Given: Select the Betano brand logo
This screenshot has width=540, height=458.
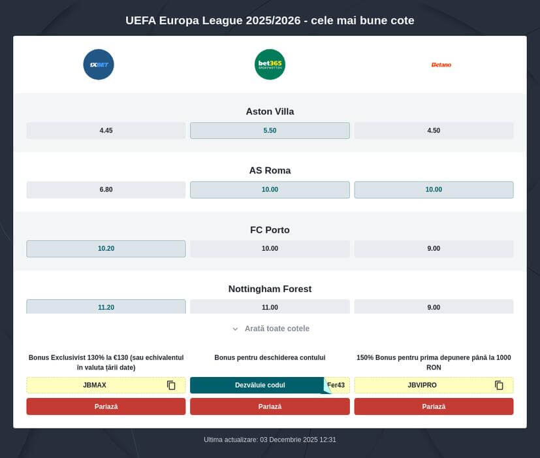Looking at the screenshot, I should [441, 64].
